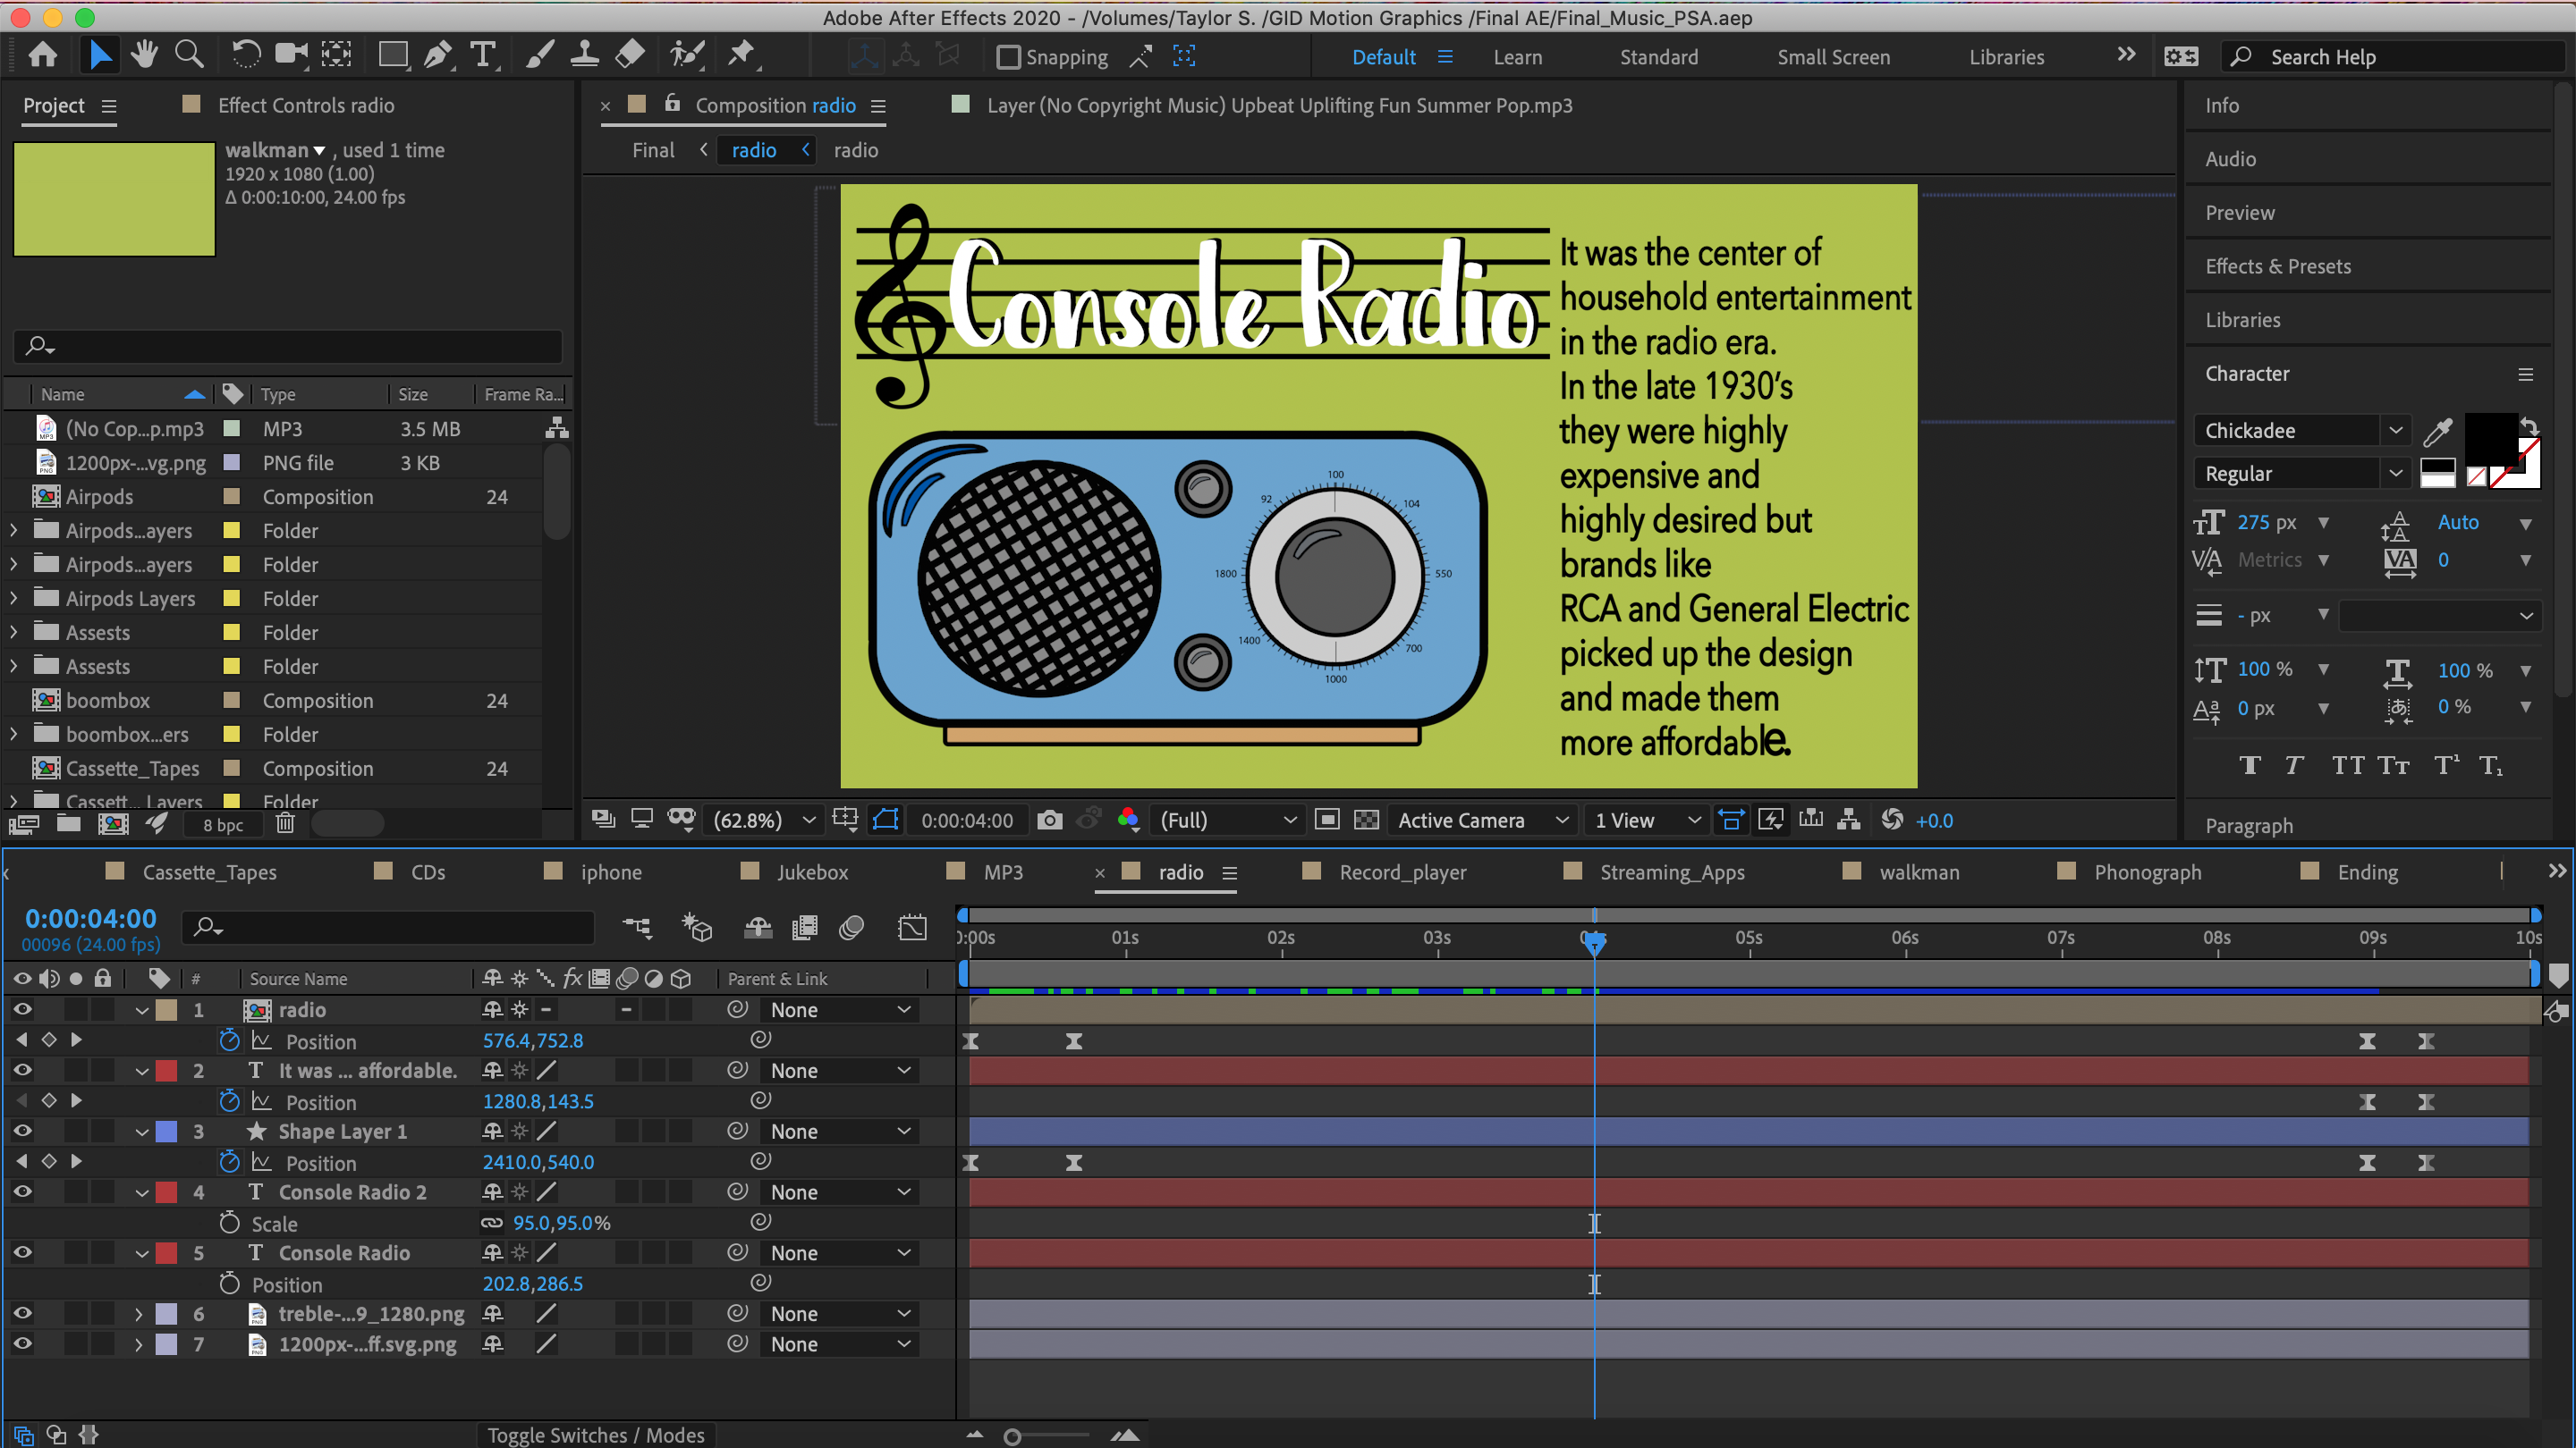The width and height of the screenshot is (2576, 1448).
Task: Pick the Rectangle shape tool
Action: 392,55
